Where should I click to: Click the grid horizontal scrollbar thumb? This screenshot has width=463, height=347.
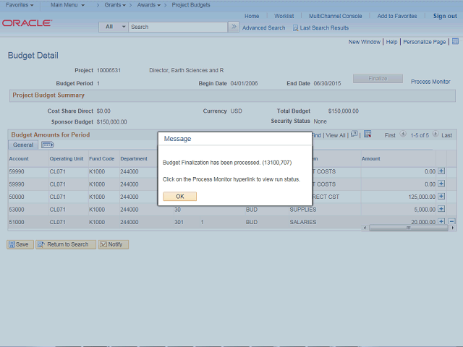[408, 228]
